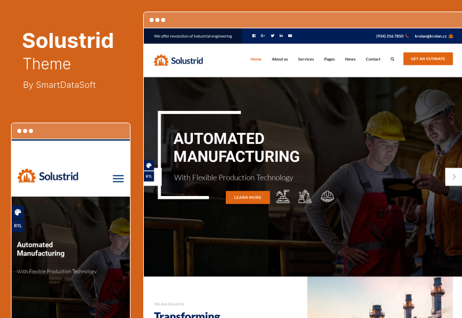
Task: Toggle RTL mode in desktop preview
Action: click(x=149, y=176)
